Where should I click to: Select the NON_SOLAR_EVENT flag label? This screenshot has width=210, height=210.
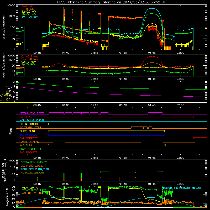32,120
